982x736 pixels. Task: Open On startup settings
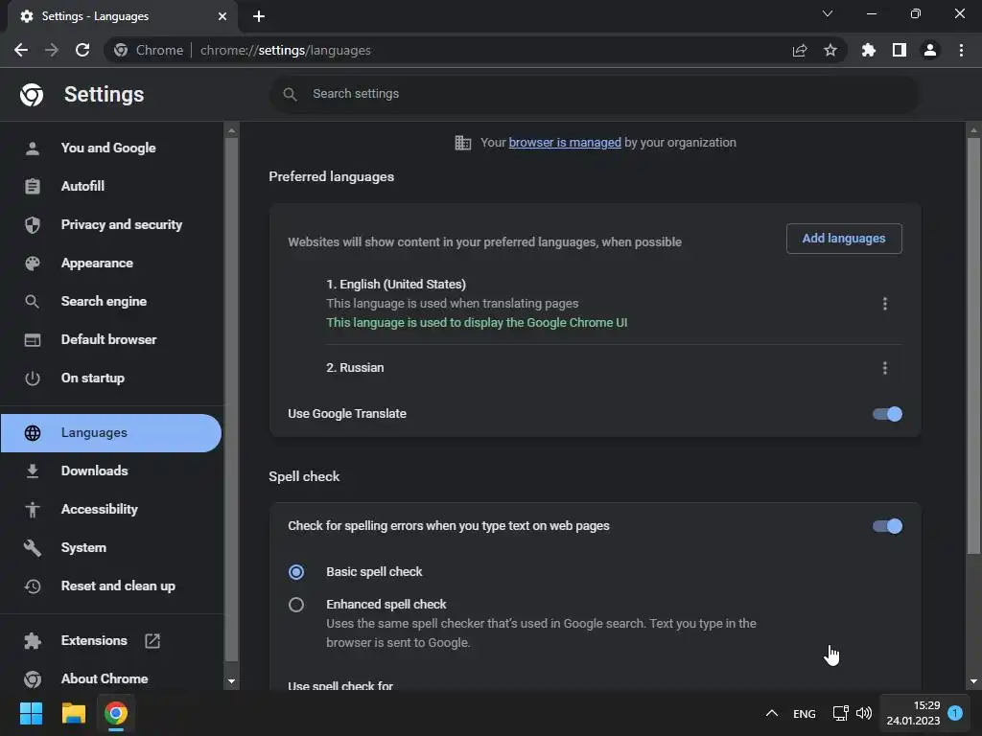[x=93, y=378]
